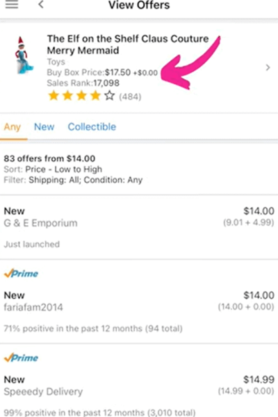
Task: Tap the Elf on the Shelf thumbnail
Action: point(24,56)
